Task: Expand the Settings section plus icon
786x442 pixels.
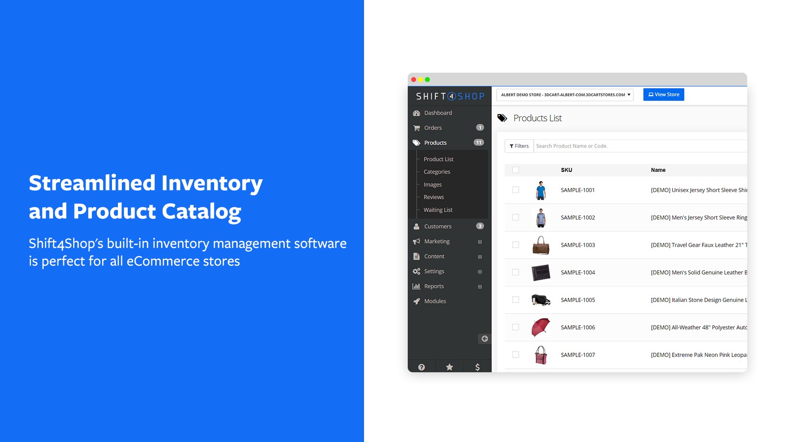Action: [480, 272]
